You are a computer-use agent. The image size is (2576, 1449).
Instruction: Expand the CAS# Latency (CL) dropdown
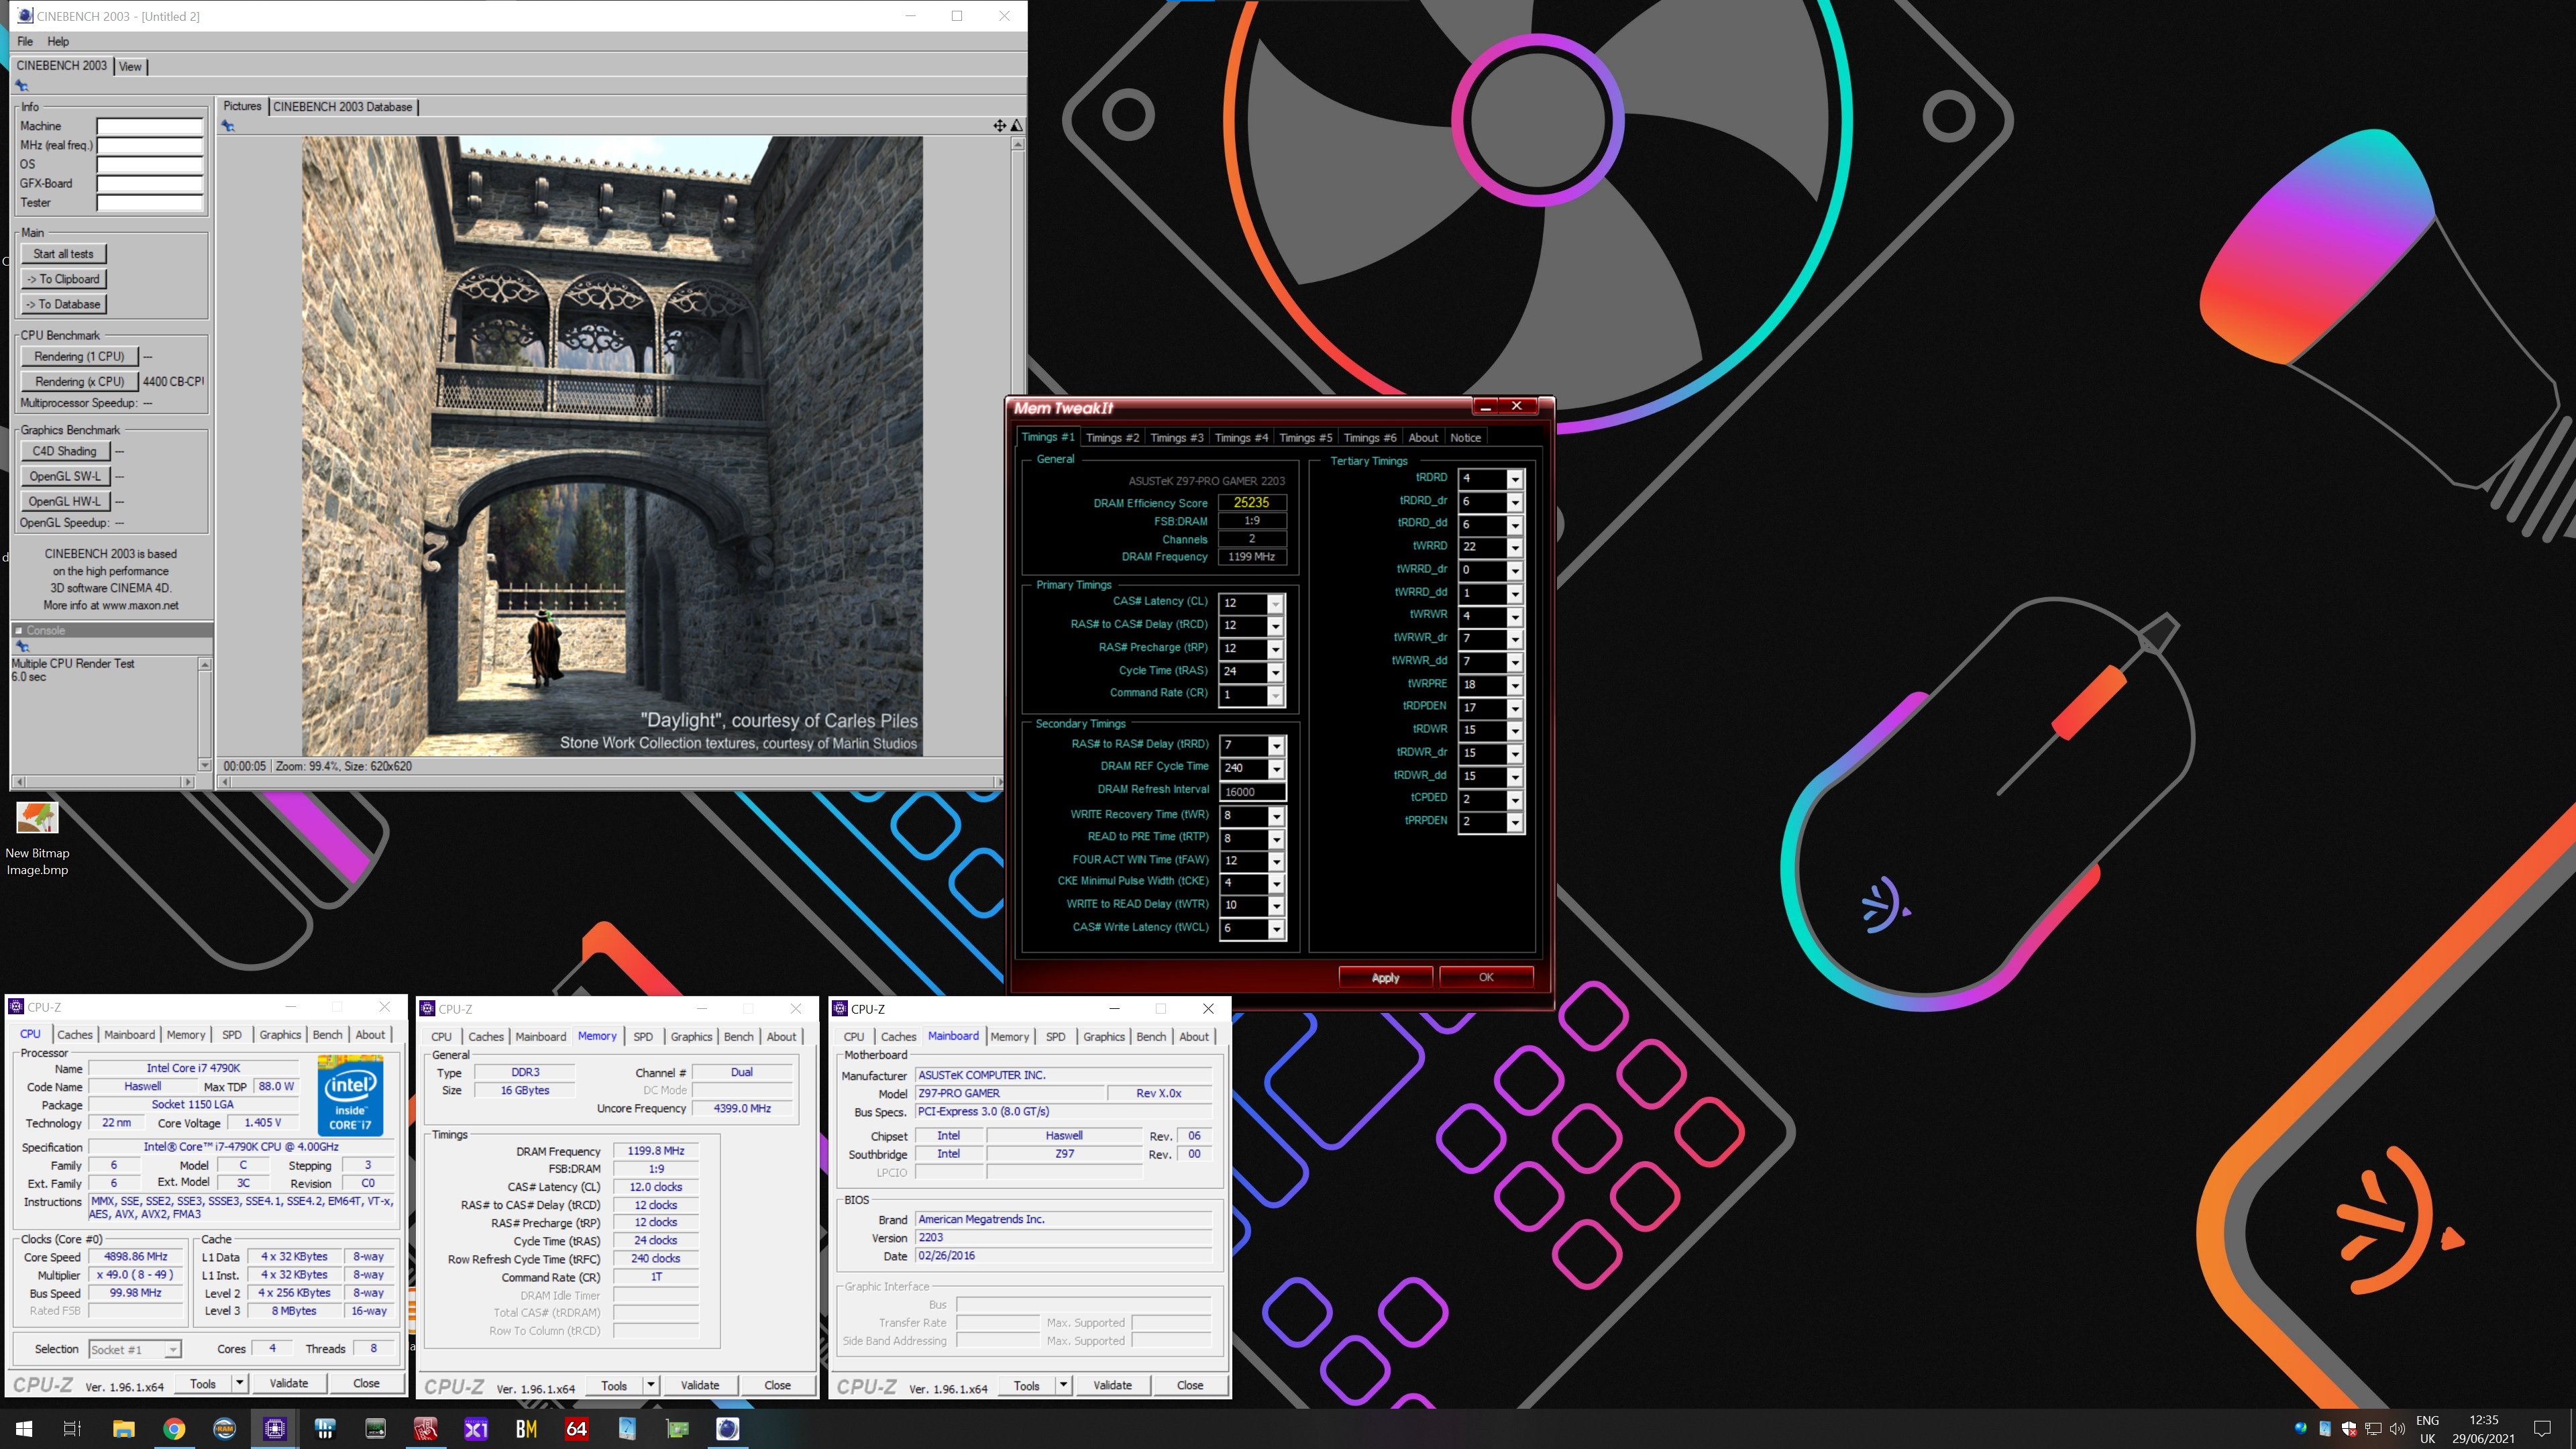(1275, 603)
